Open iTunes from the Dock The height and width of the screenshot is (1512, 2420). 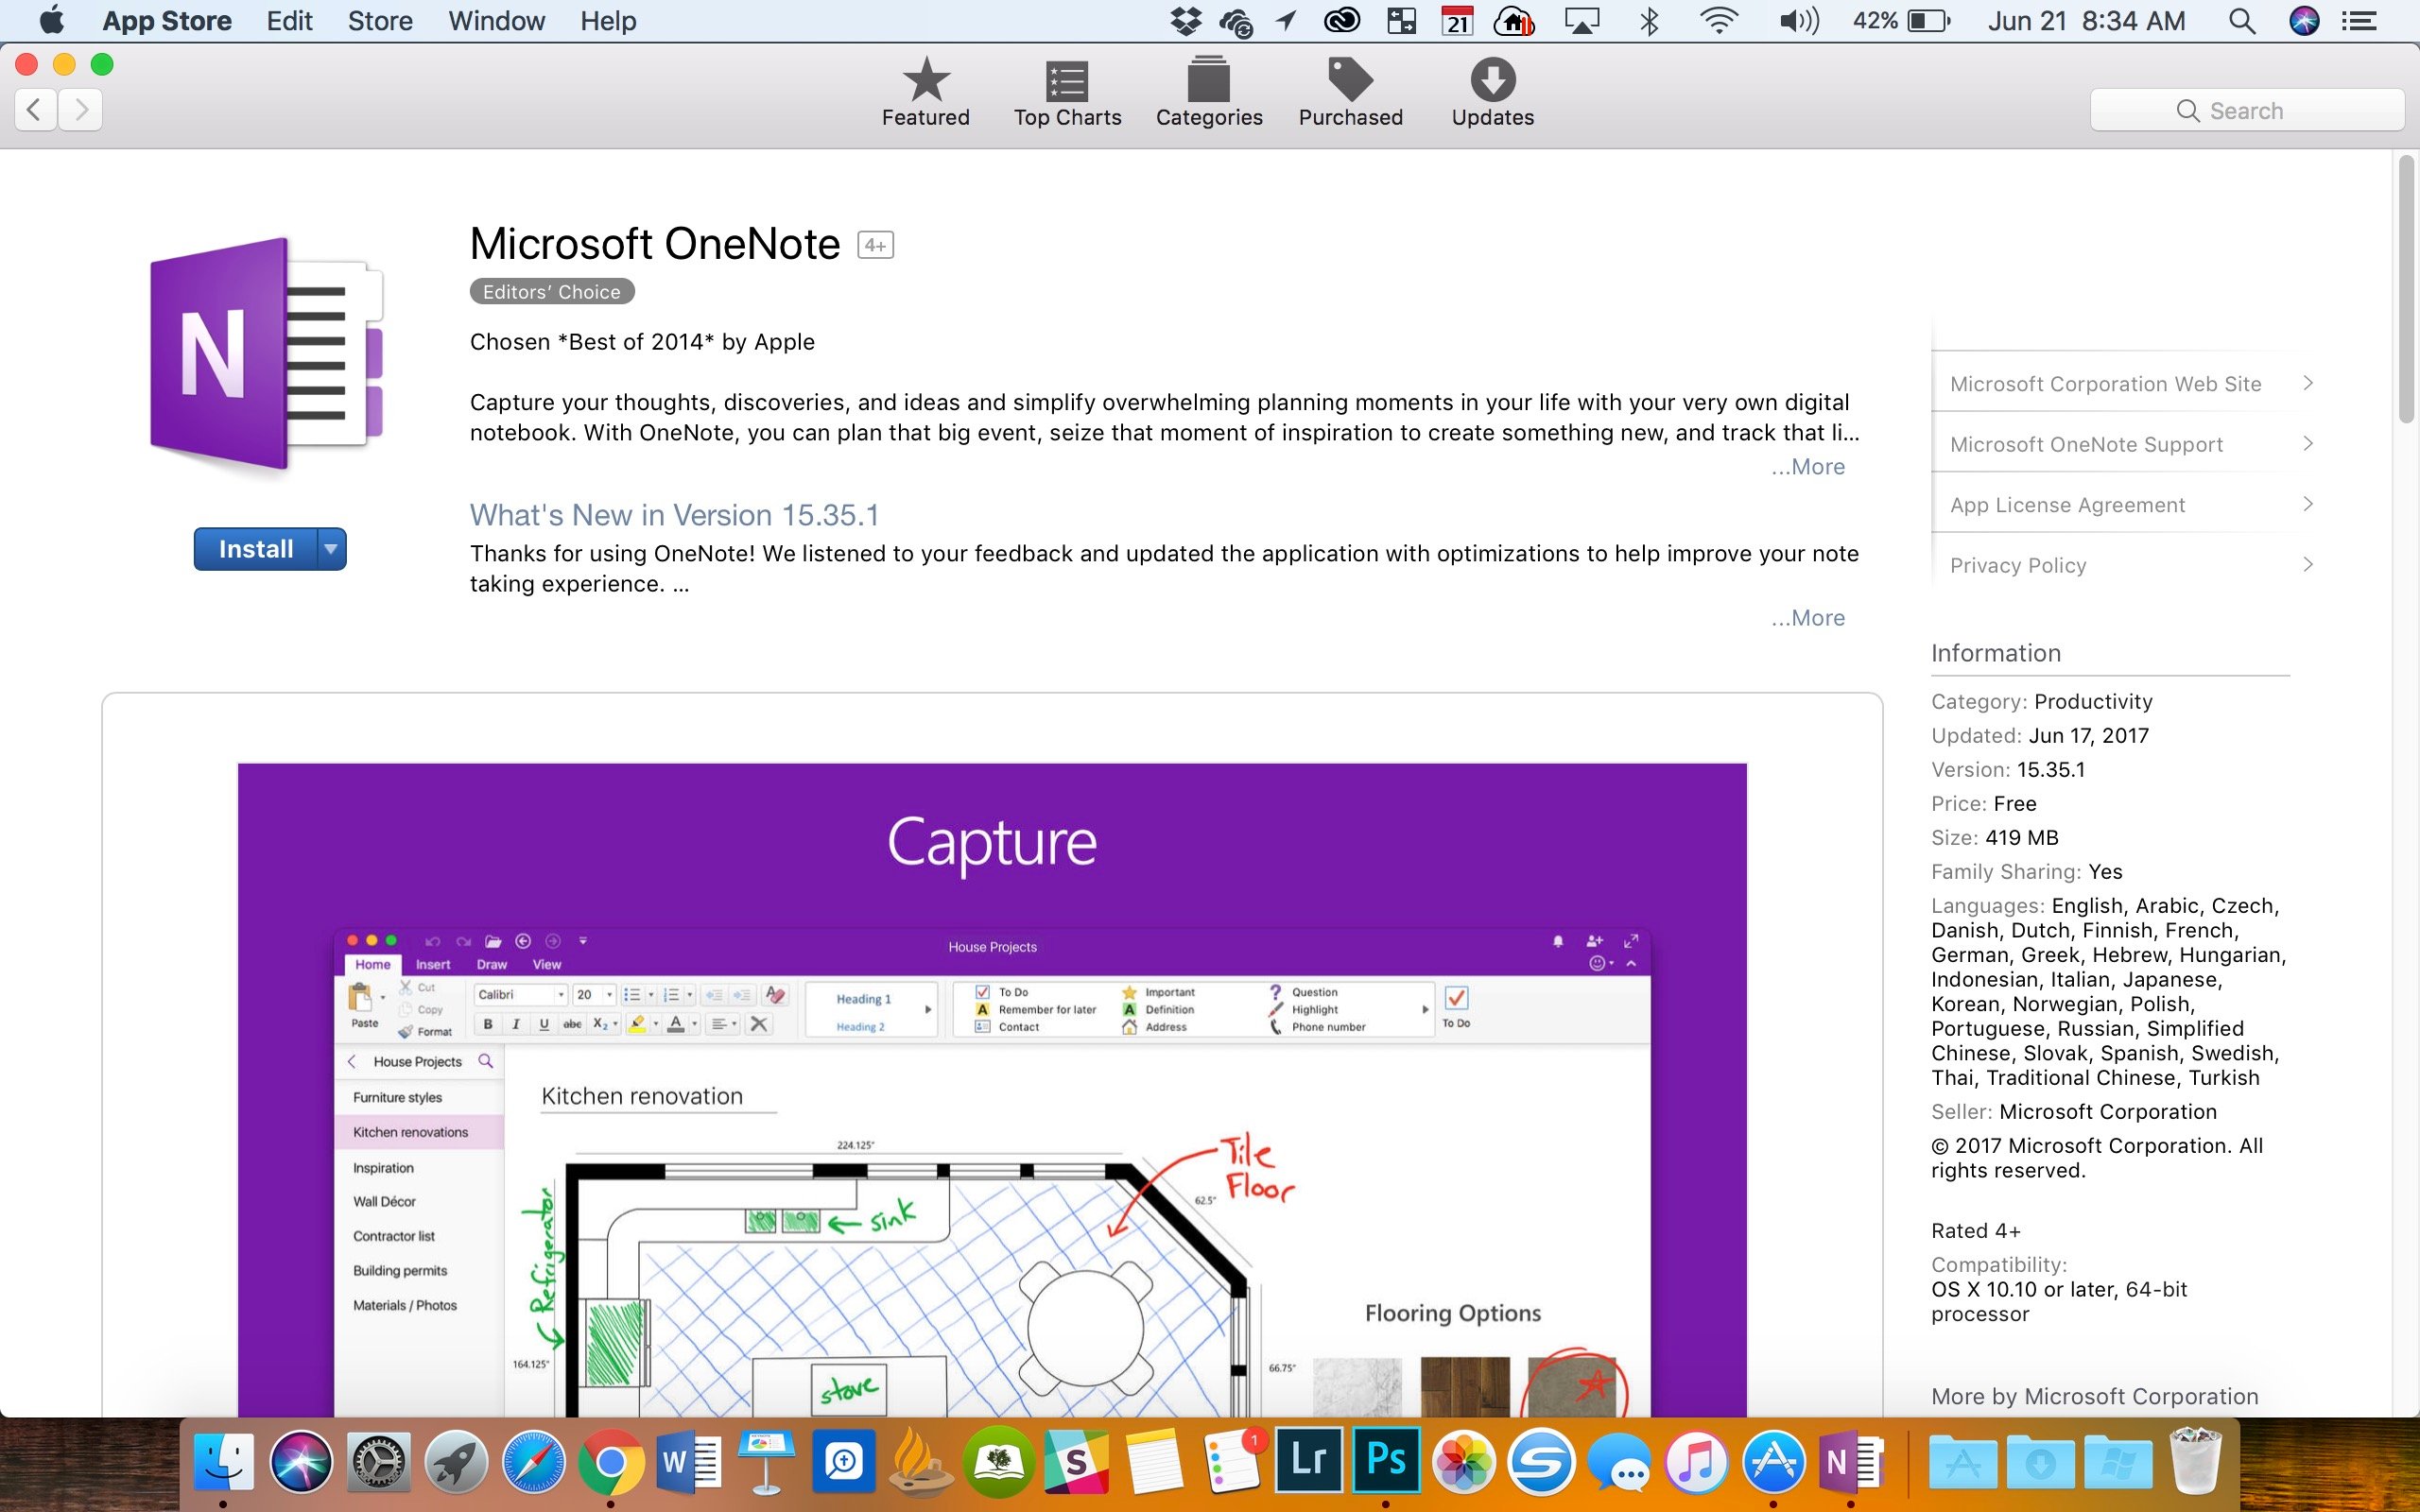(x=1696, y=1462)
